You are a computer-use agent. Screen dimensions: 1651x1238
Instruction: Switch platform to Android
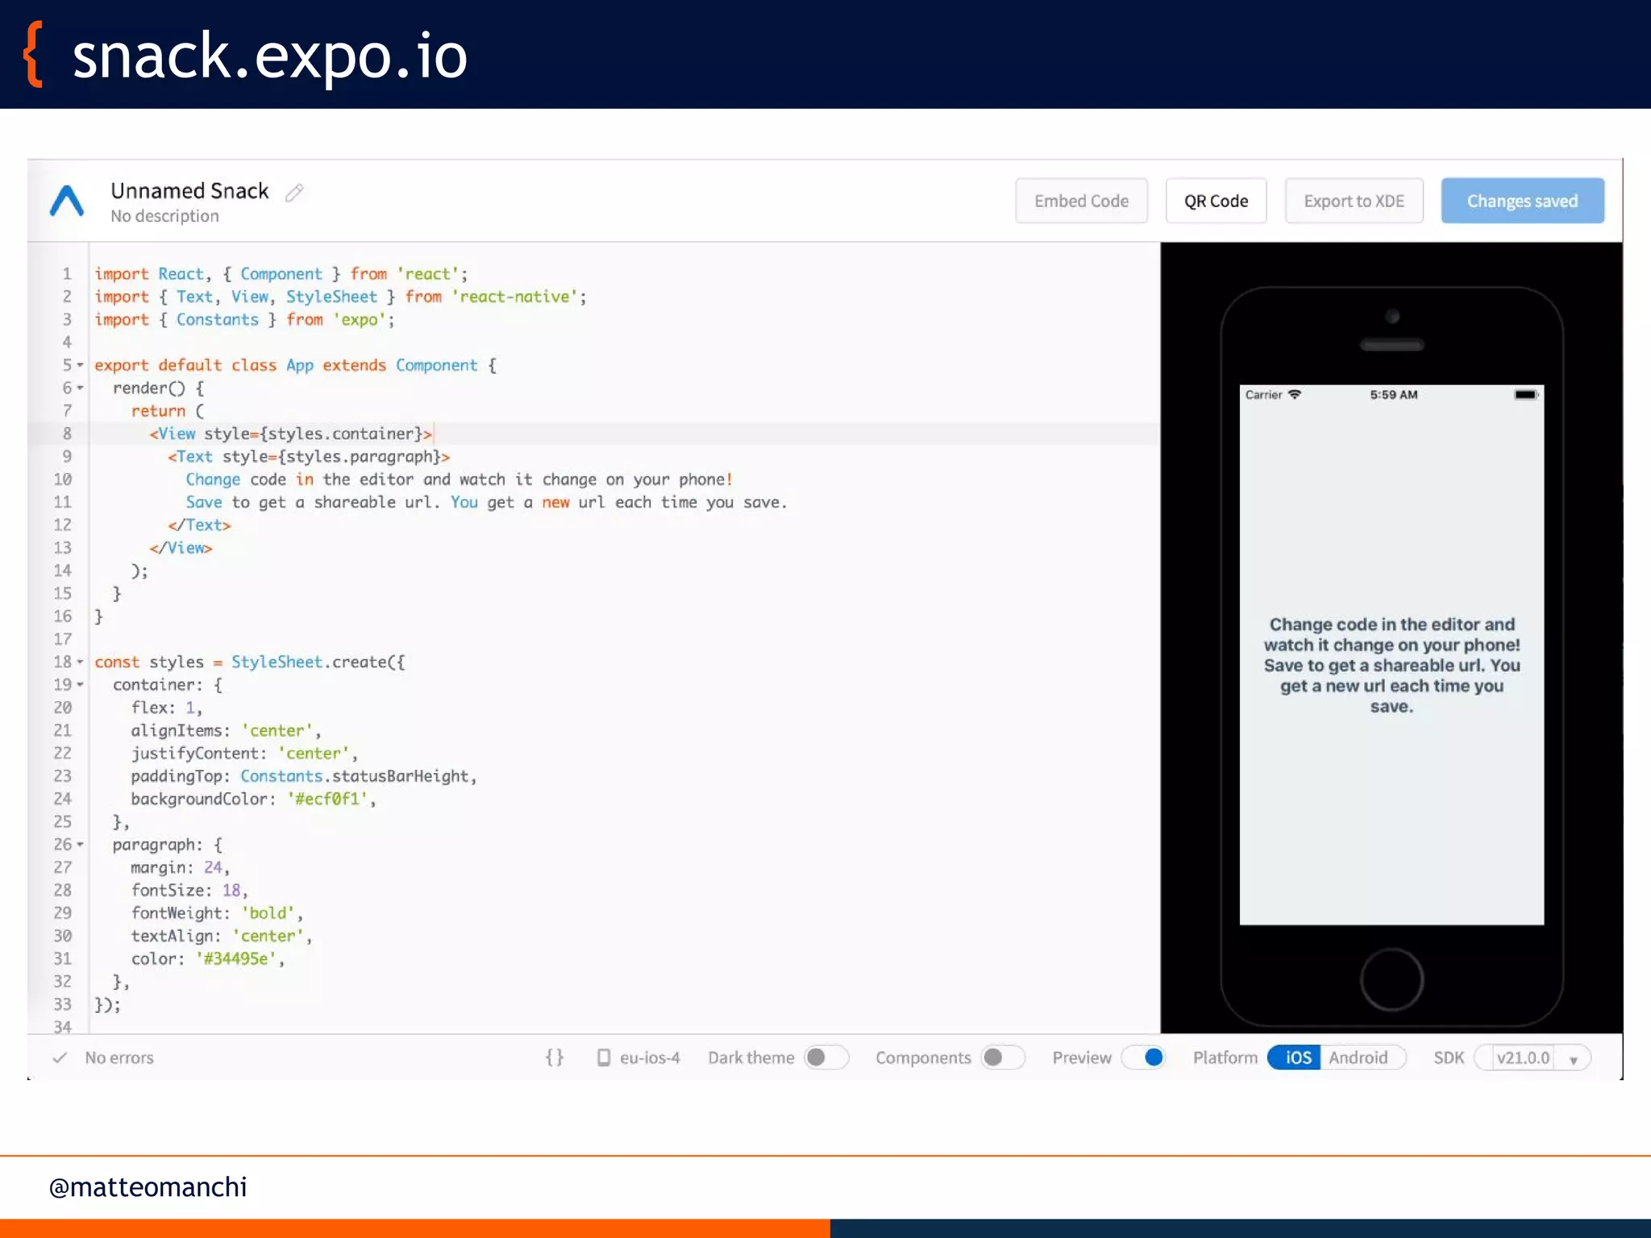click(x=1358, y=1057)
